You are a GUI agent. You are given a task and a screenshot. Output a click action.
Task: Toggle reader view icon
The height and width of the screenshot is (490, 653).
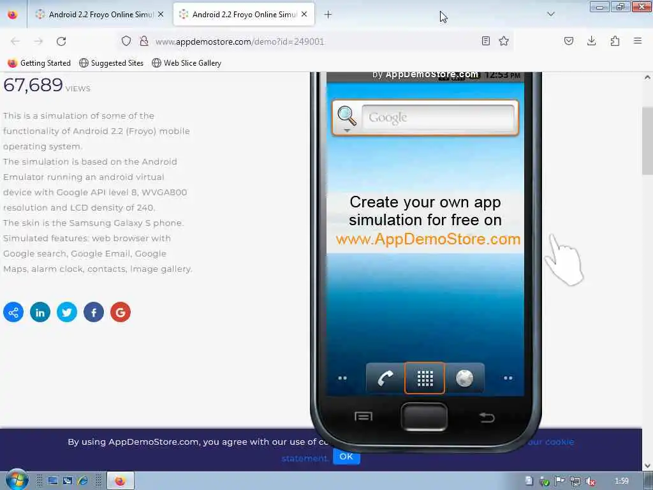click(485, 41)
